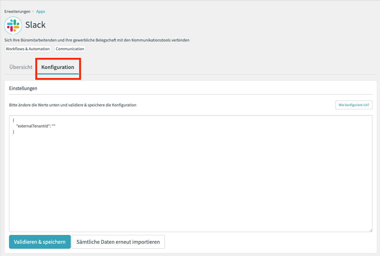Go to Erweiterungen in the breadcrumb
The height and width of the screenshot is (256, 380).
point(17,12)
